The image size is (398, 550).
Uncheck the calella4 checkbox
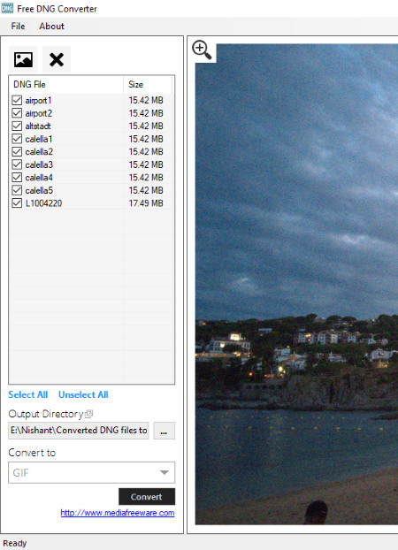[x=17, y=178]
